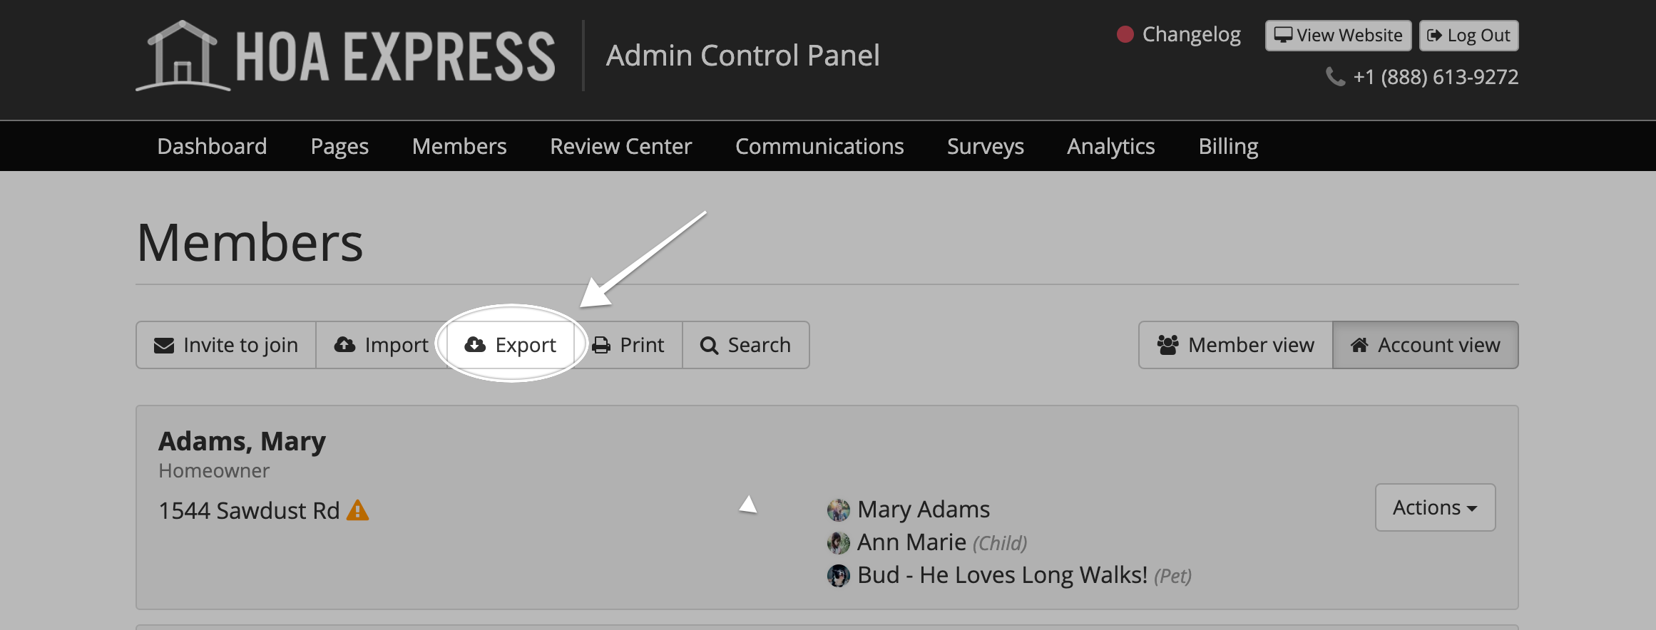This screenshot has width=1656, height=630.
Task: Click Mary Adams avatar icon
Action: (x=839, y=510)
